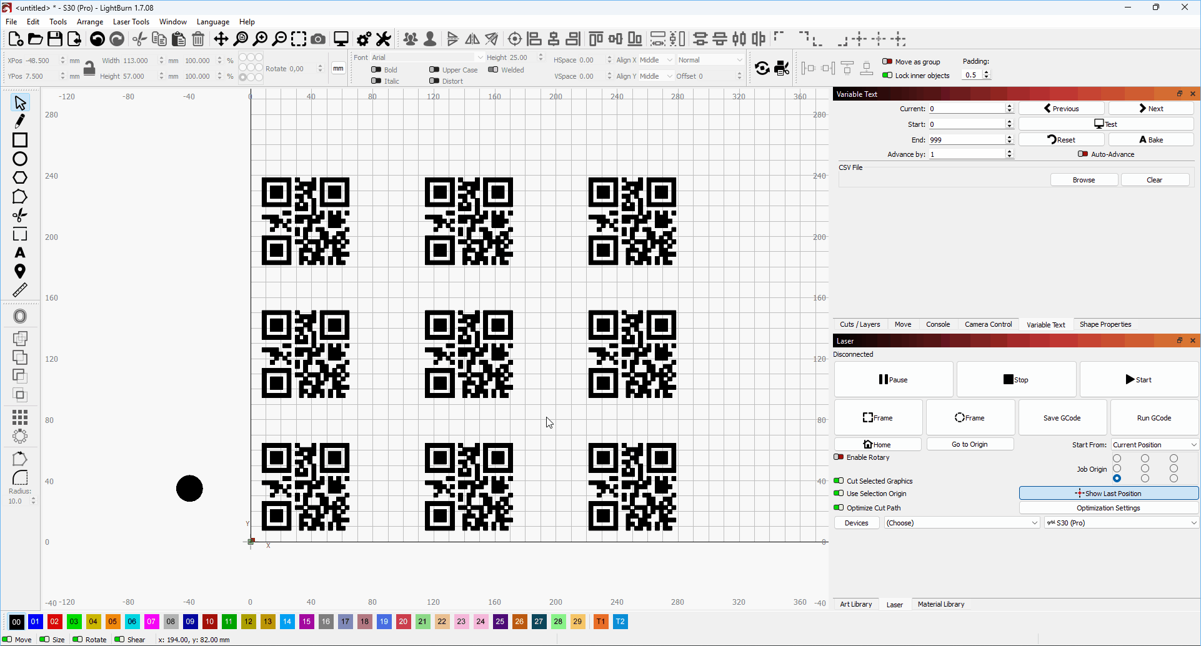The width and height of the screenshot is (1201, 646).
Task: Open the (Choose) port dropdown
Action: (x=962, y=523)
